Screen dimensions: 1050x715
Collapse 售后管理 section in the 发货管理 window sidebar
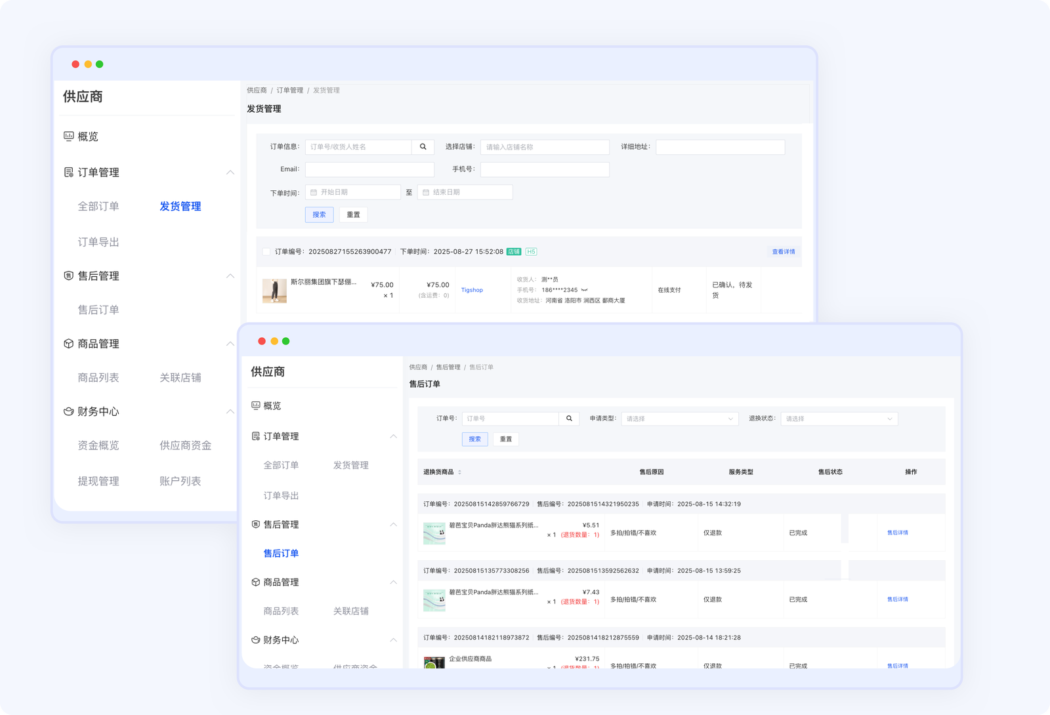[x=230, y=276]
